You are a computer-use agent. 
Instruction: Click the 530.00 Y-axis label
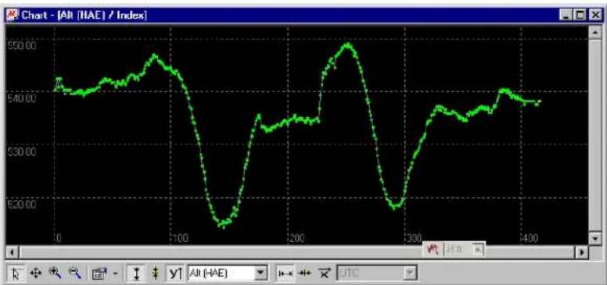23,151
